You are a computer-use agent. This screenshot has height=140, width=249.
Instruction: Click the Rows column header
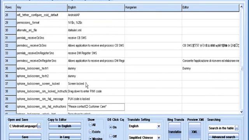tap(11, 7)
